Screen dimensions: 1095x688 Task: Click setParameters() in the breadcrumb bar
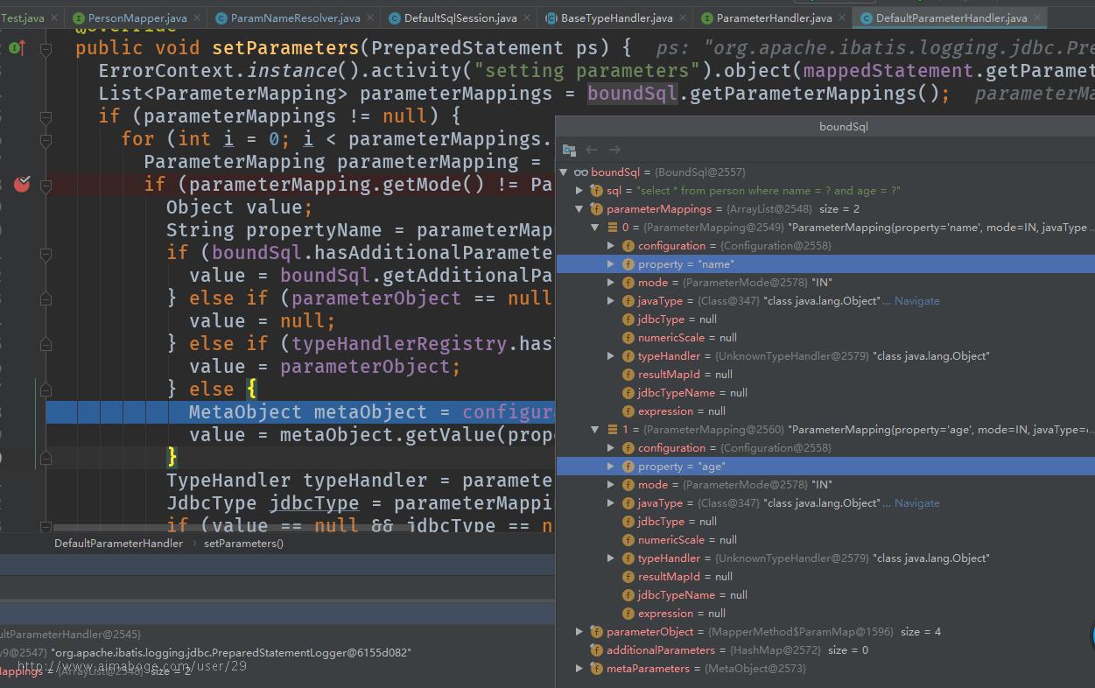(x=244, y=544)
